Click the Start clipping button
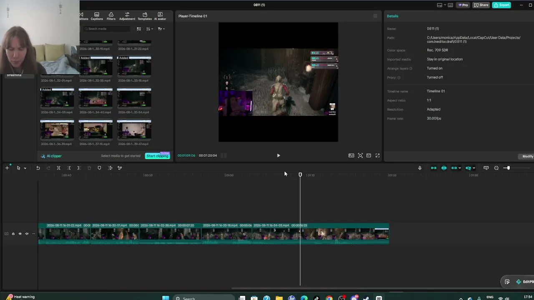534x300 pixels. tap(157, 156)
